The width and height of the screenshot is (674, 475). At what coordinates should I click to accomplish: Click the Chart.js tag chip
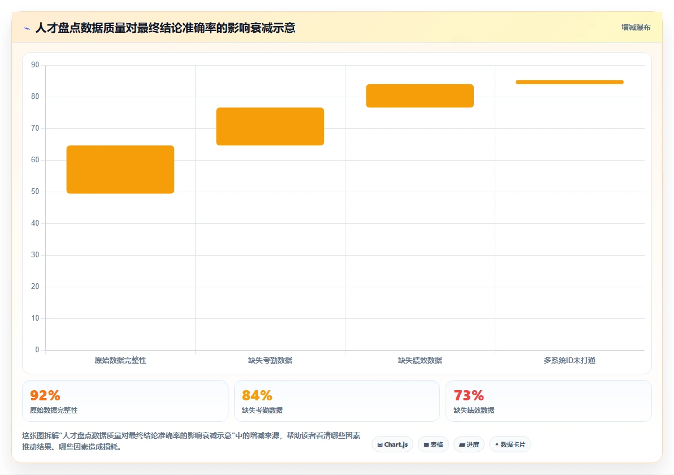[x=392, y=444]
